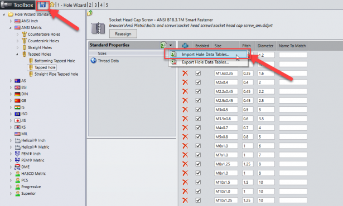Collapse the Tapped Holes folder

point(17,54)
